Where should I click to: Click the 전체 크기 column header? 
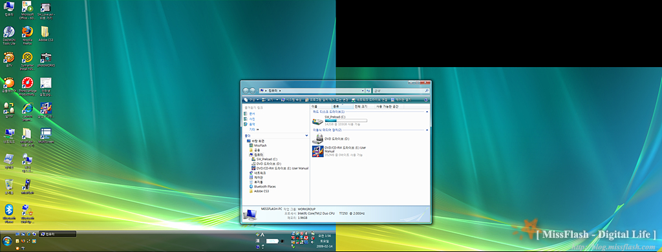(x=365, y=107)
